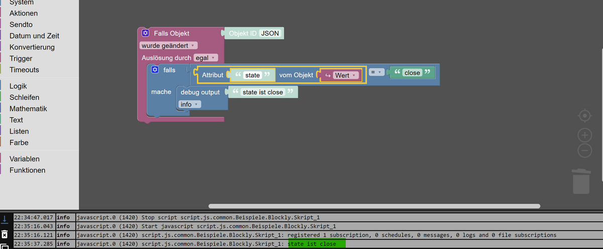The image size is (603, 249).
Task: Click timestamp 22:35:37.285 in log
Action: 33,244
